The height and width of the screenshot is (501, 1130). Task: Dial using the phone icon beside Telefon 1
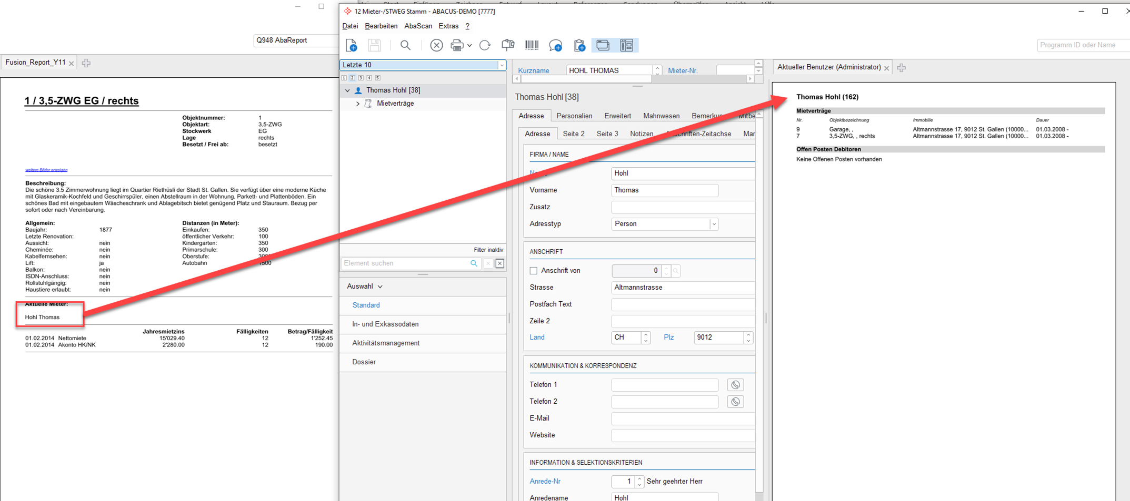[x=735, y=384]
